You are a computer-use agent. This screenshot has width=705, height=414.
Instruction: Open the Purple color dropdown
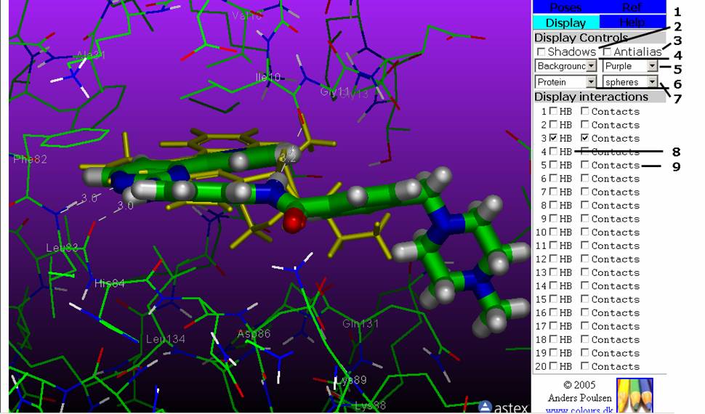click(630, 66)
